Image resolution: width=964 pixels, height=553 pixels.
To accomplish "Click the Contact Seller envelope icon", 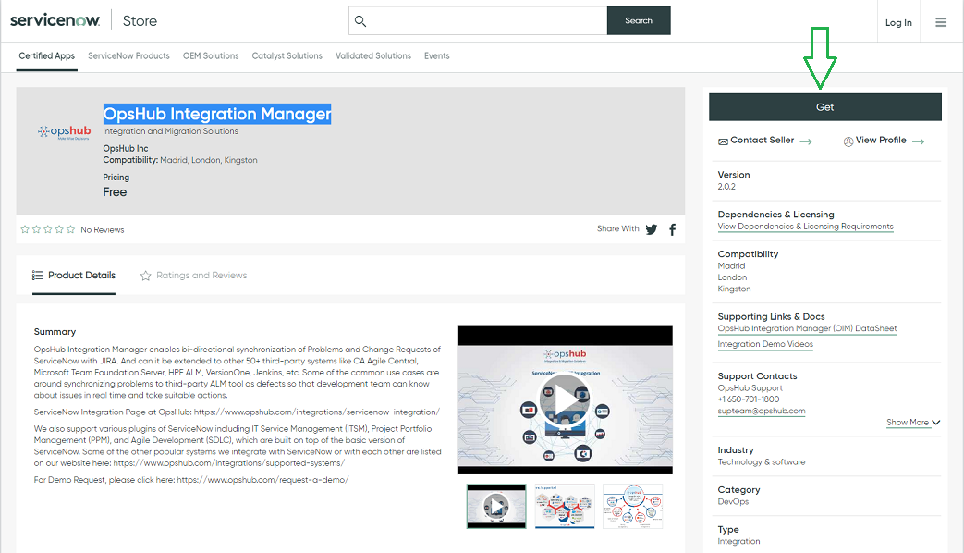I will click(723, 141).
